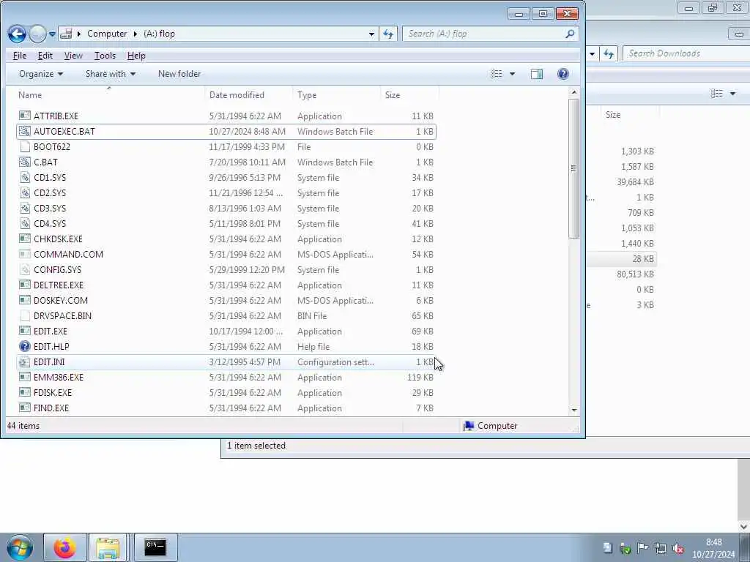Image resolution: width=750 pixels, height=562 pixels.
Task: Refresh the (A:) flop address bar
Action: tap(388, 34)
